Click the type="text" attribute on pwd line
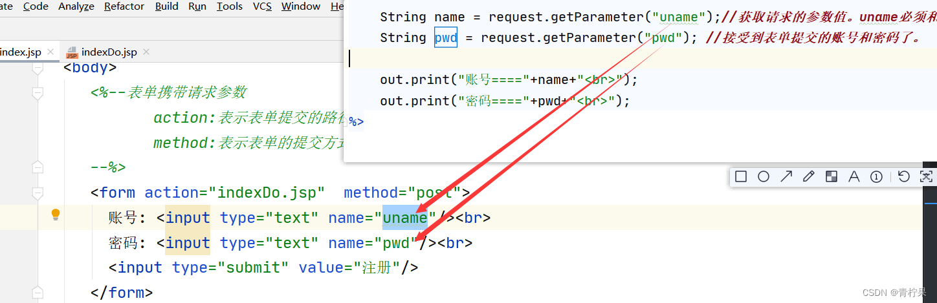Viewport: 937px width, 303px height. (x=269, y=244)
